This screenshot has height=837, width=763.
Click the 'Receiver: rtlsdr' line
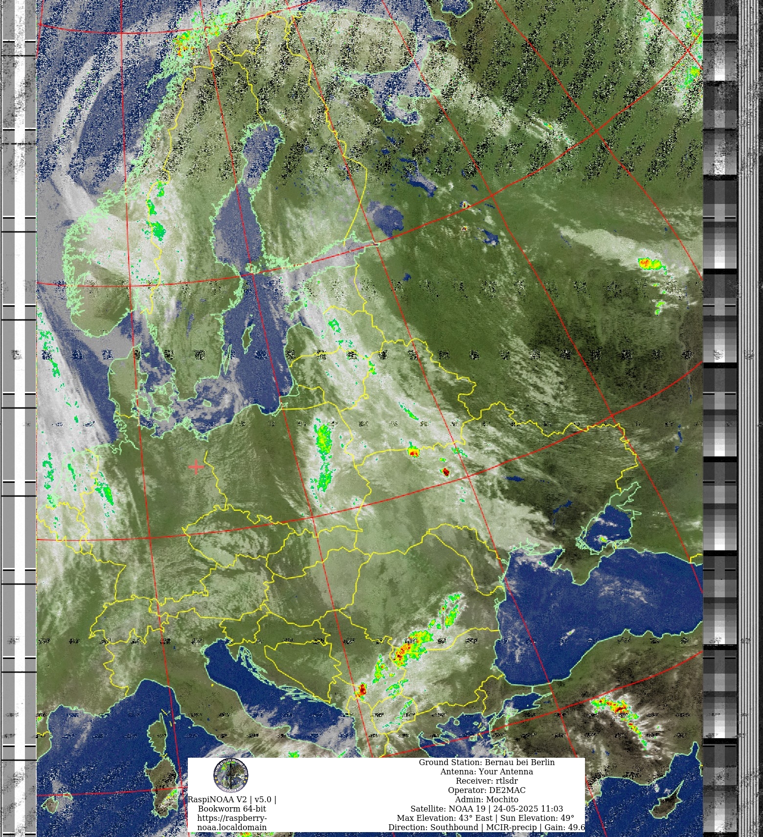coord(487,781)
